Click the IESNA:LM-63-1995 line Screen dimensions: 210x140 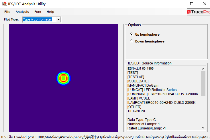(x=140, y=68)
